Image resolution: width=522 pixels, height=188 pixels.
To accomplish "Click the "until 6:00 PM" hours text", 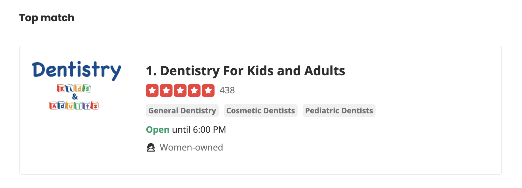I will pyautogui.click(x=199, y=130).
